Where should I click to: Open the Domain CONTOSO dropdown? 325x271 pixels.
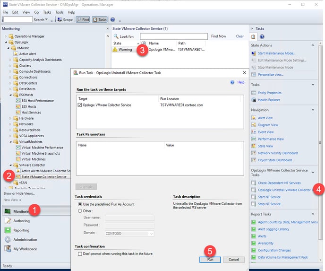coord(151,234)
